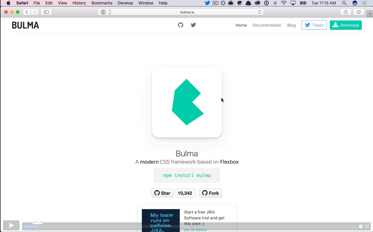
Task: Click the Tue 11:15 AM clock
Action: click(x=324, y=3)
